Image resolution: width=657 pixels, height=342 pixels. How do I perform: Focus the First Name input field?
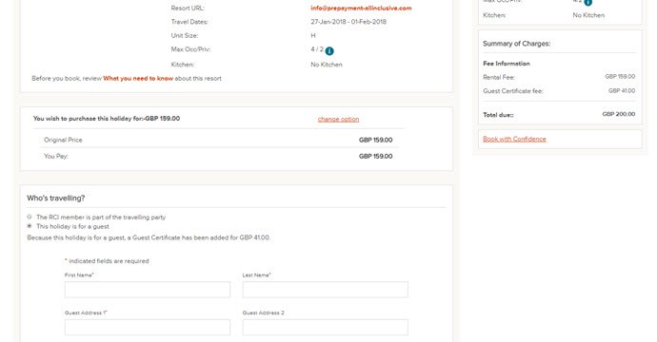pos(147,290)
